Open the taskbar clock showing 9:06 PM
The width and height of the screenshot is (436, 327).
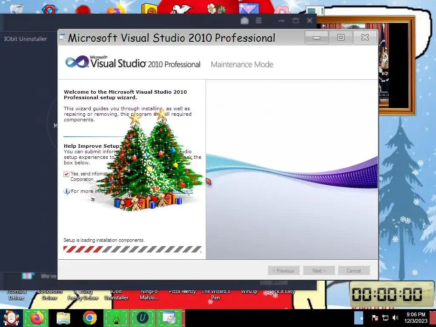[x=416, y=318]
